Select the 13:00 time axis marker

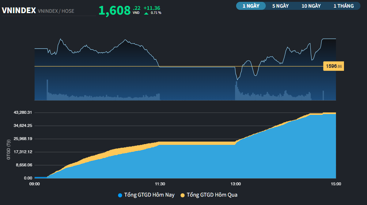235,184
